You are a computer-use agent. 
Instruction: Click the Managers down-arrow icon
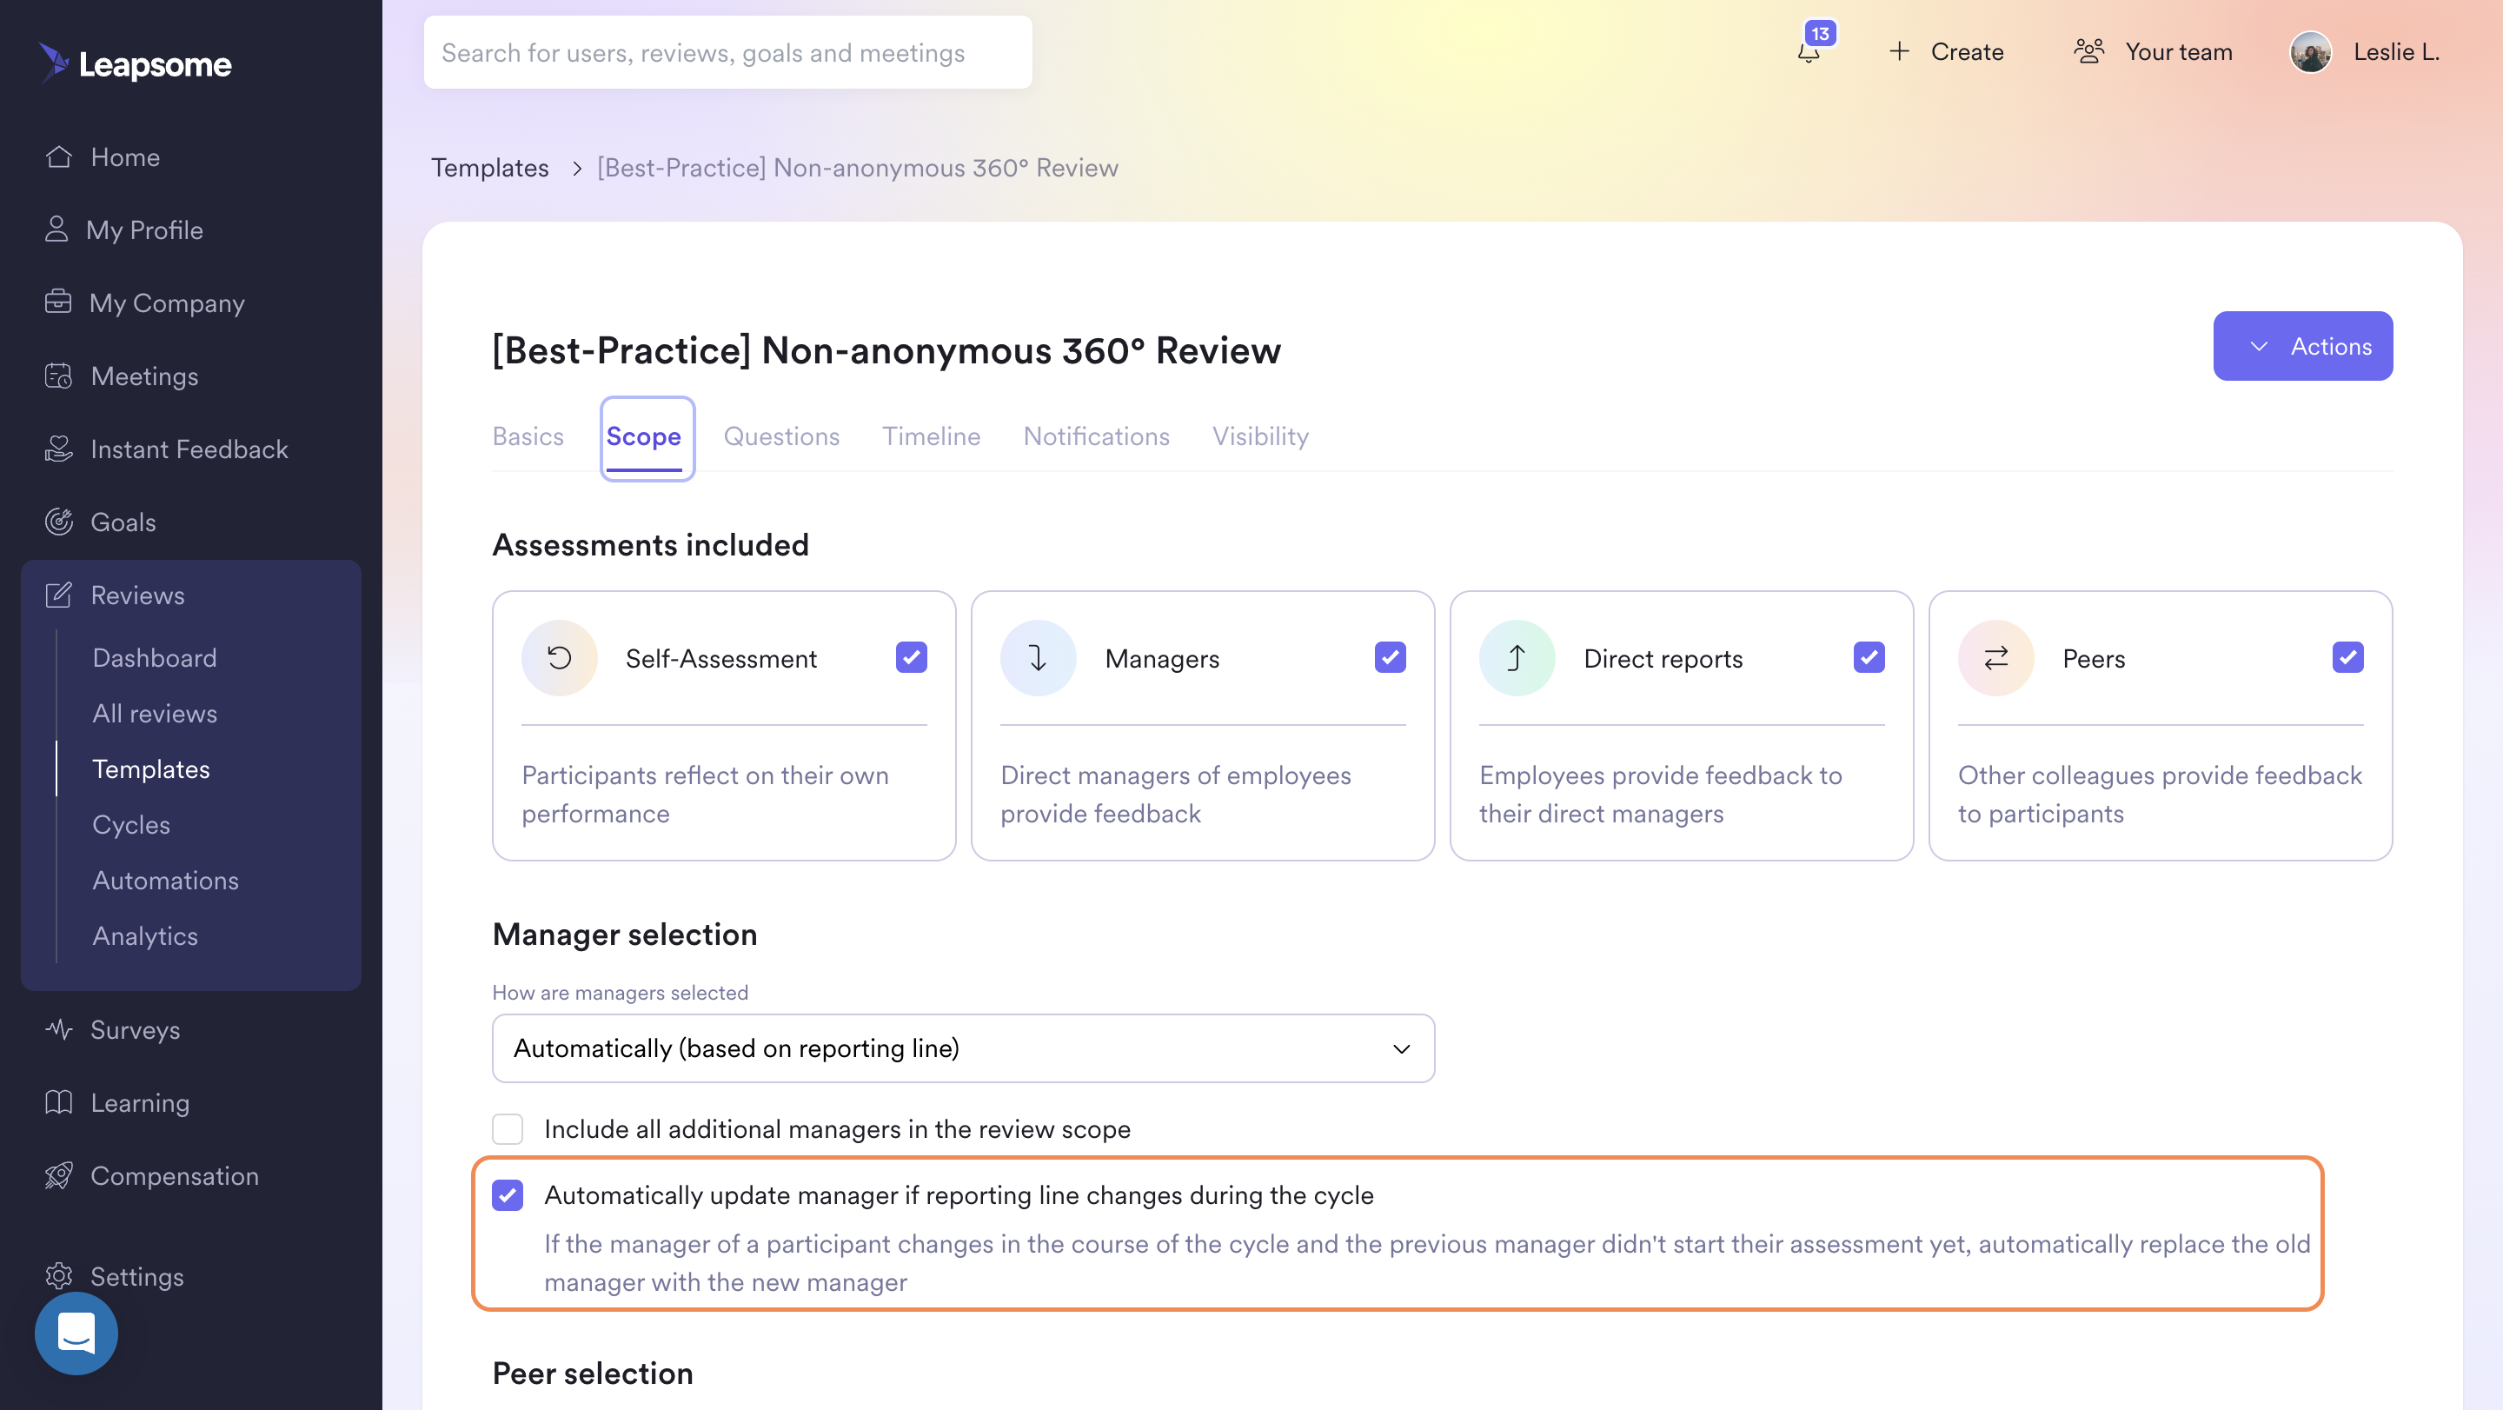pyautogui.click(x=1038, y=657)
